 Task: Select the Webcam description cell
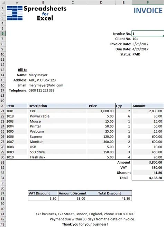[57, 131]
